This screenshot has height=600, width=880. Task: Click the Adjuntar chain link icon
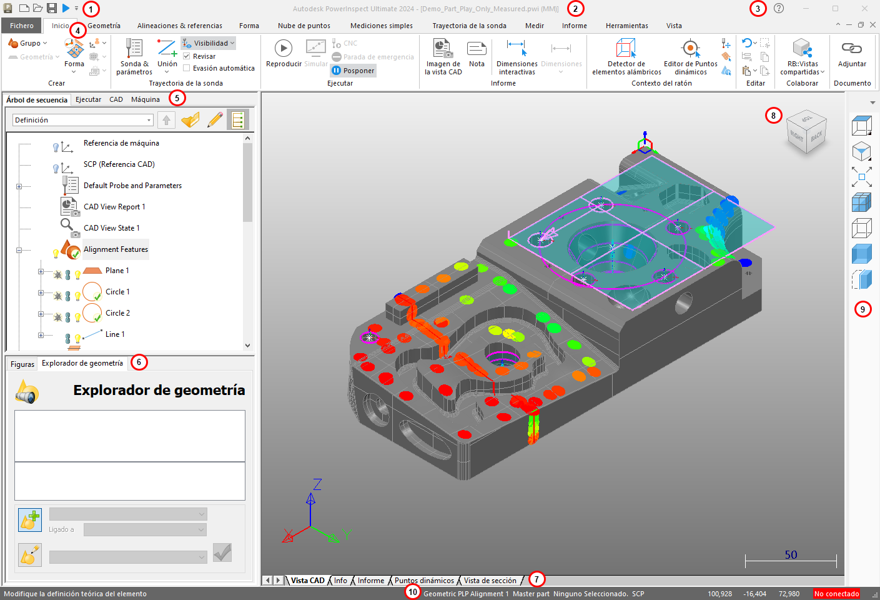[852, 48]
